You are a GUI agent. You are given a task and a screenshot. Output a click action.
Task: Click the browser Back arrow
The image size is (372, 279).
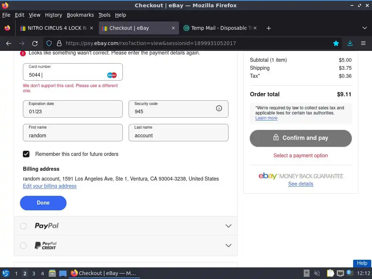9,44
